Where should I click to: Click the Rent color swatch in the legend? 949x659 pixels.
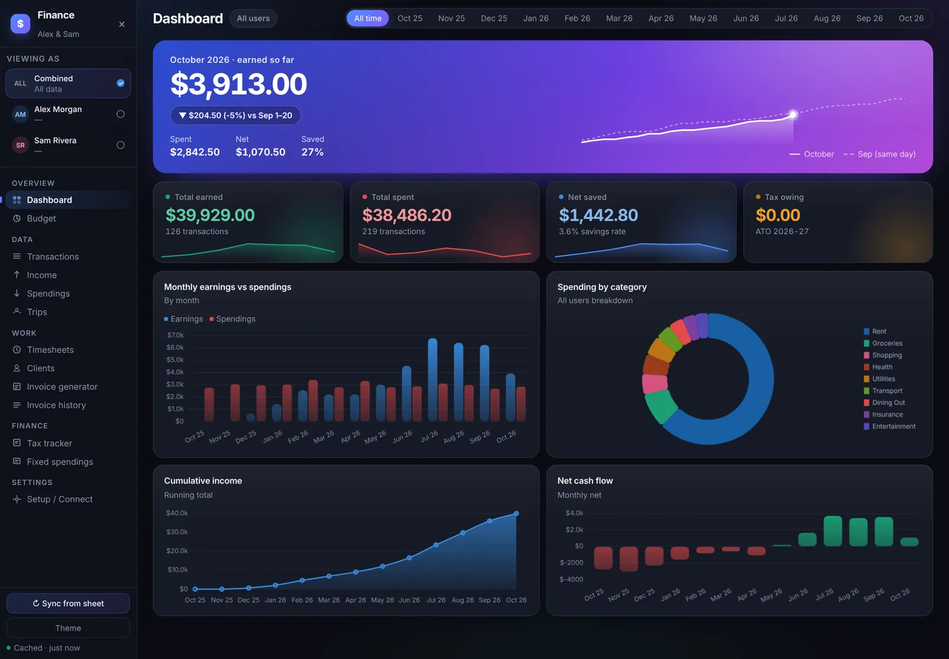pos(867,332)
